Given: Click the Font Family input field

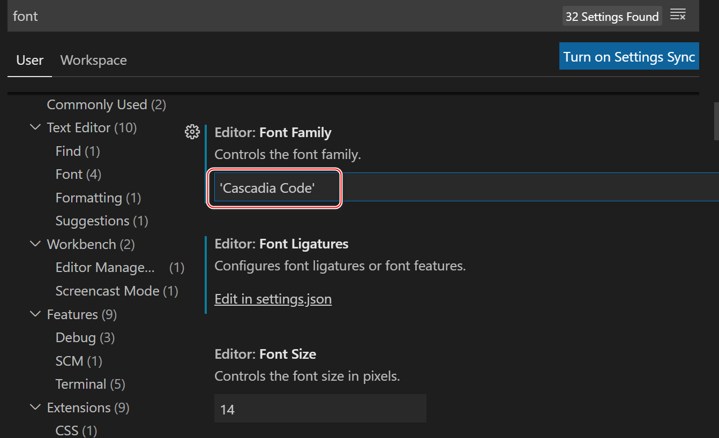Looking at the screenshot, I should (x=466, y=187).
